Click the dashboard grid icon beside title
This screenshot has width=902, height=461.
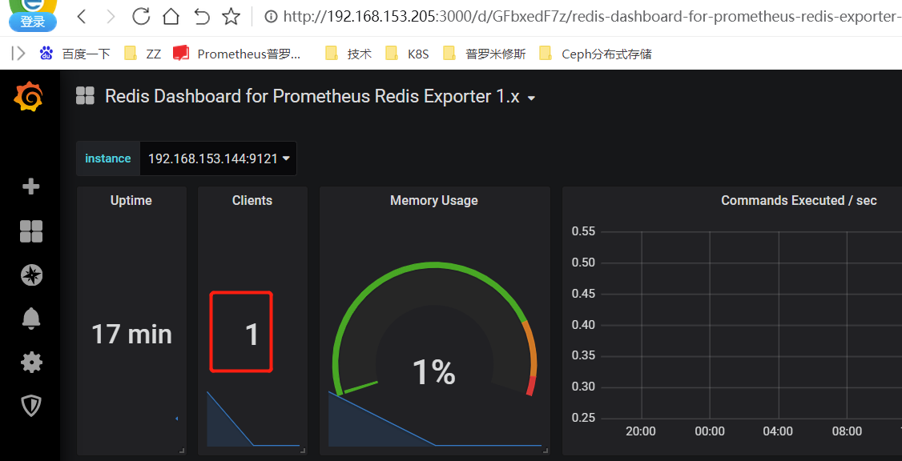[x=85, y=96]
